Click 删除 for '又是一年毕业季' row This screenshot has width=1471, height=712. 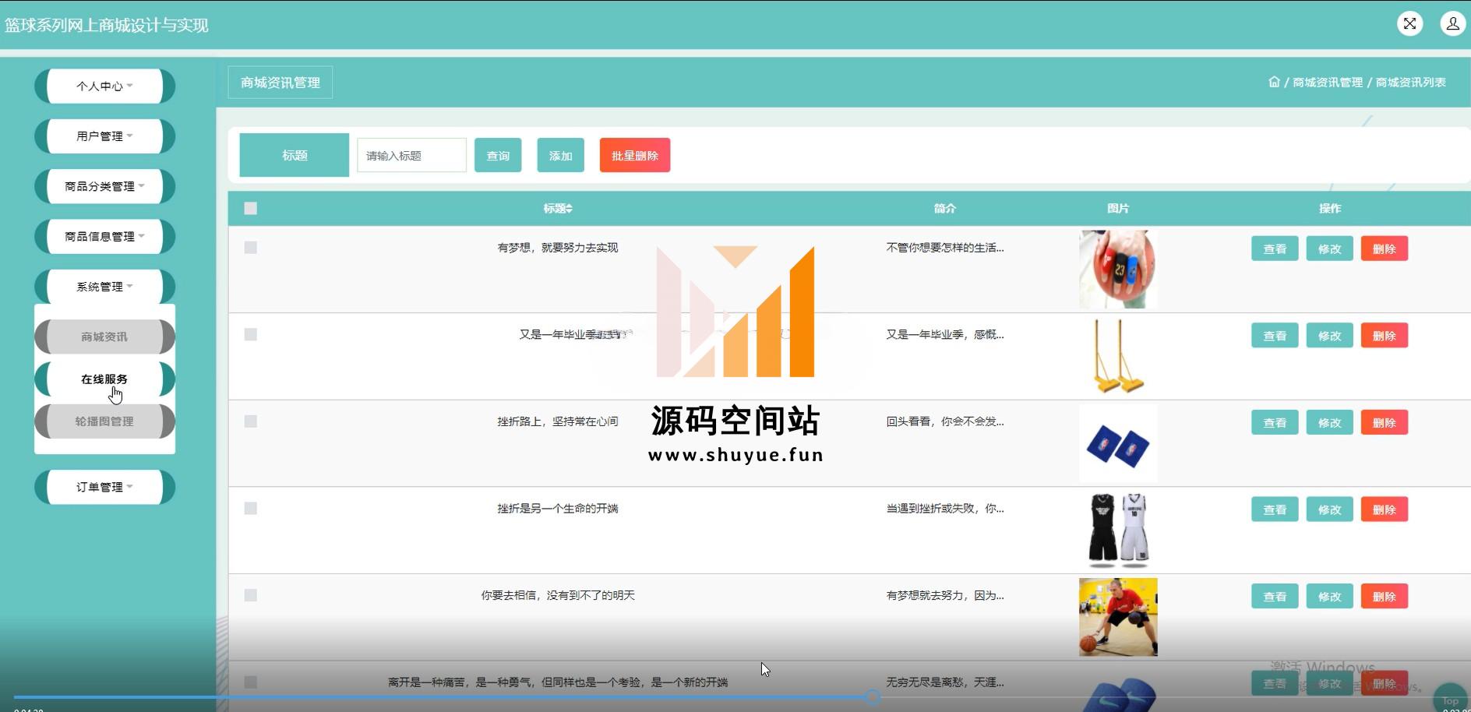pos(1384,336)
